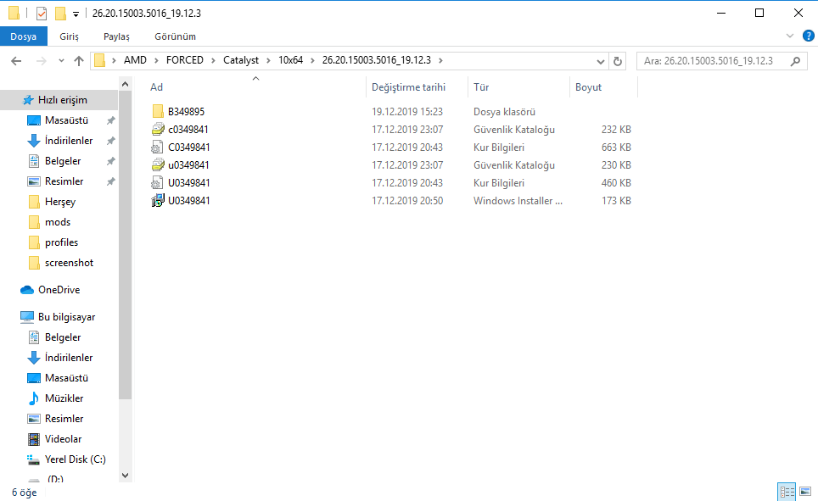The height and width of the screenshot is (501, 818).
Task: Open mods folder in quick access
Action: (x=59, y=222)
